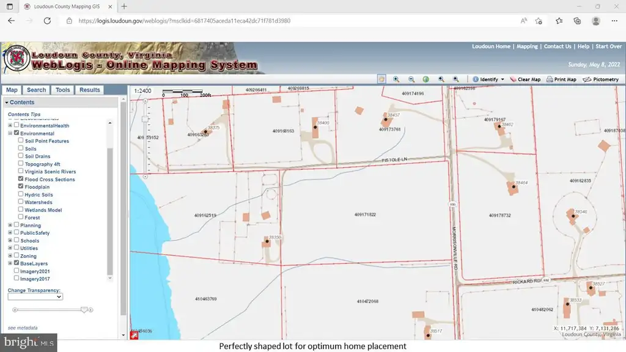Activate the Identify tool
Screen dimensions: 626x352
[485, 79]
